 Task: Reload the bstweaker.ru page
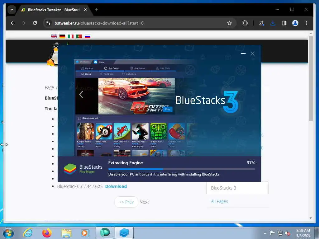(35, 23)
